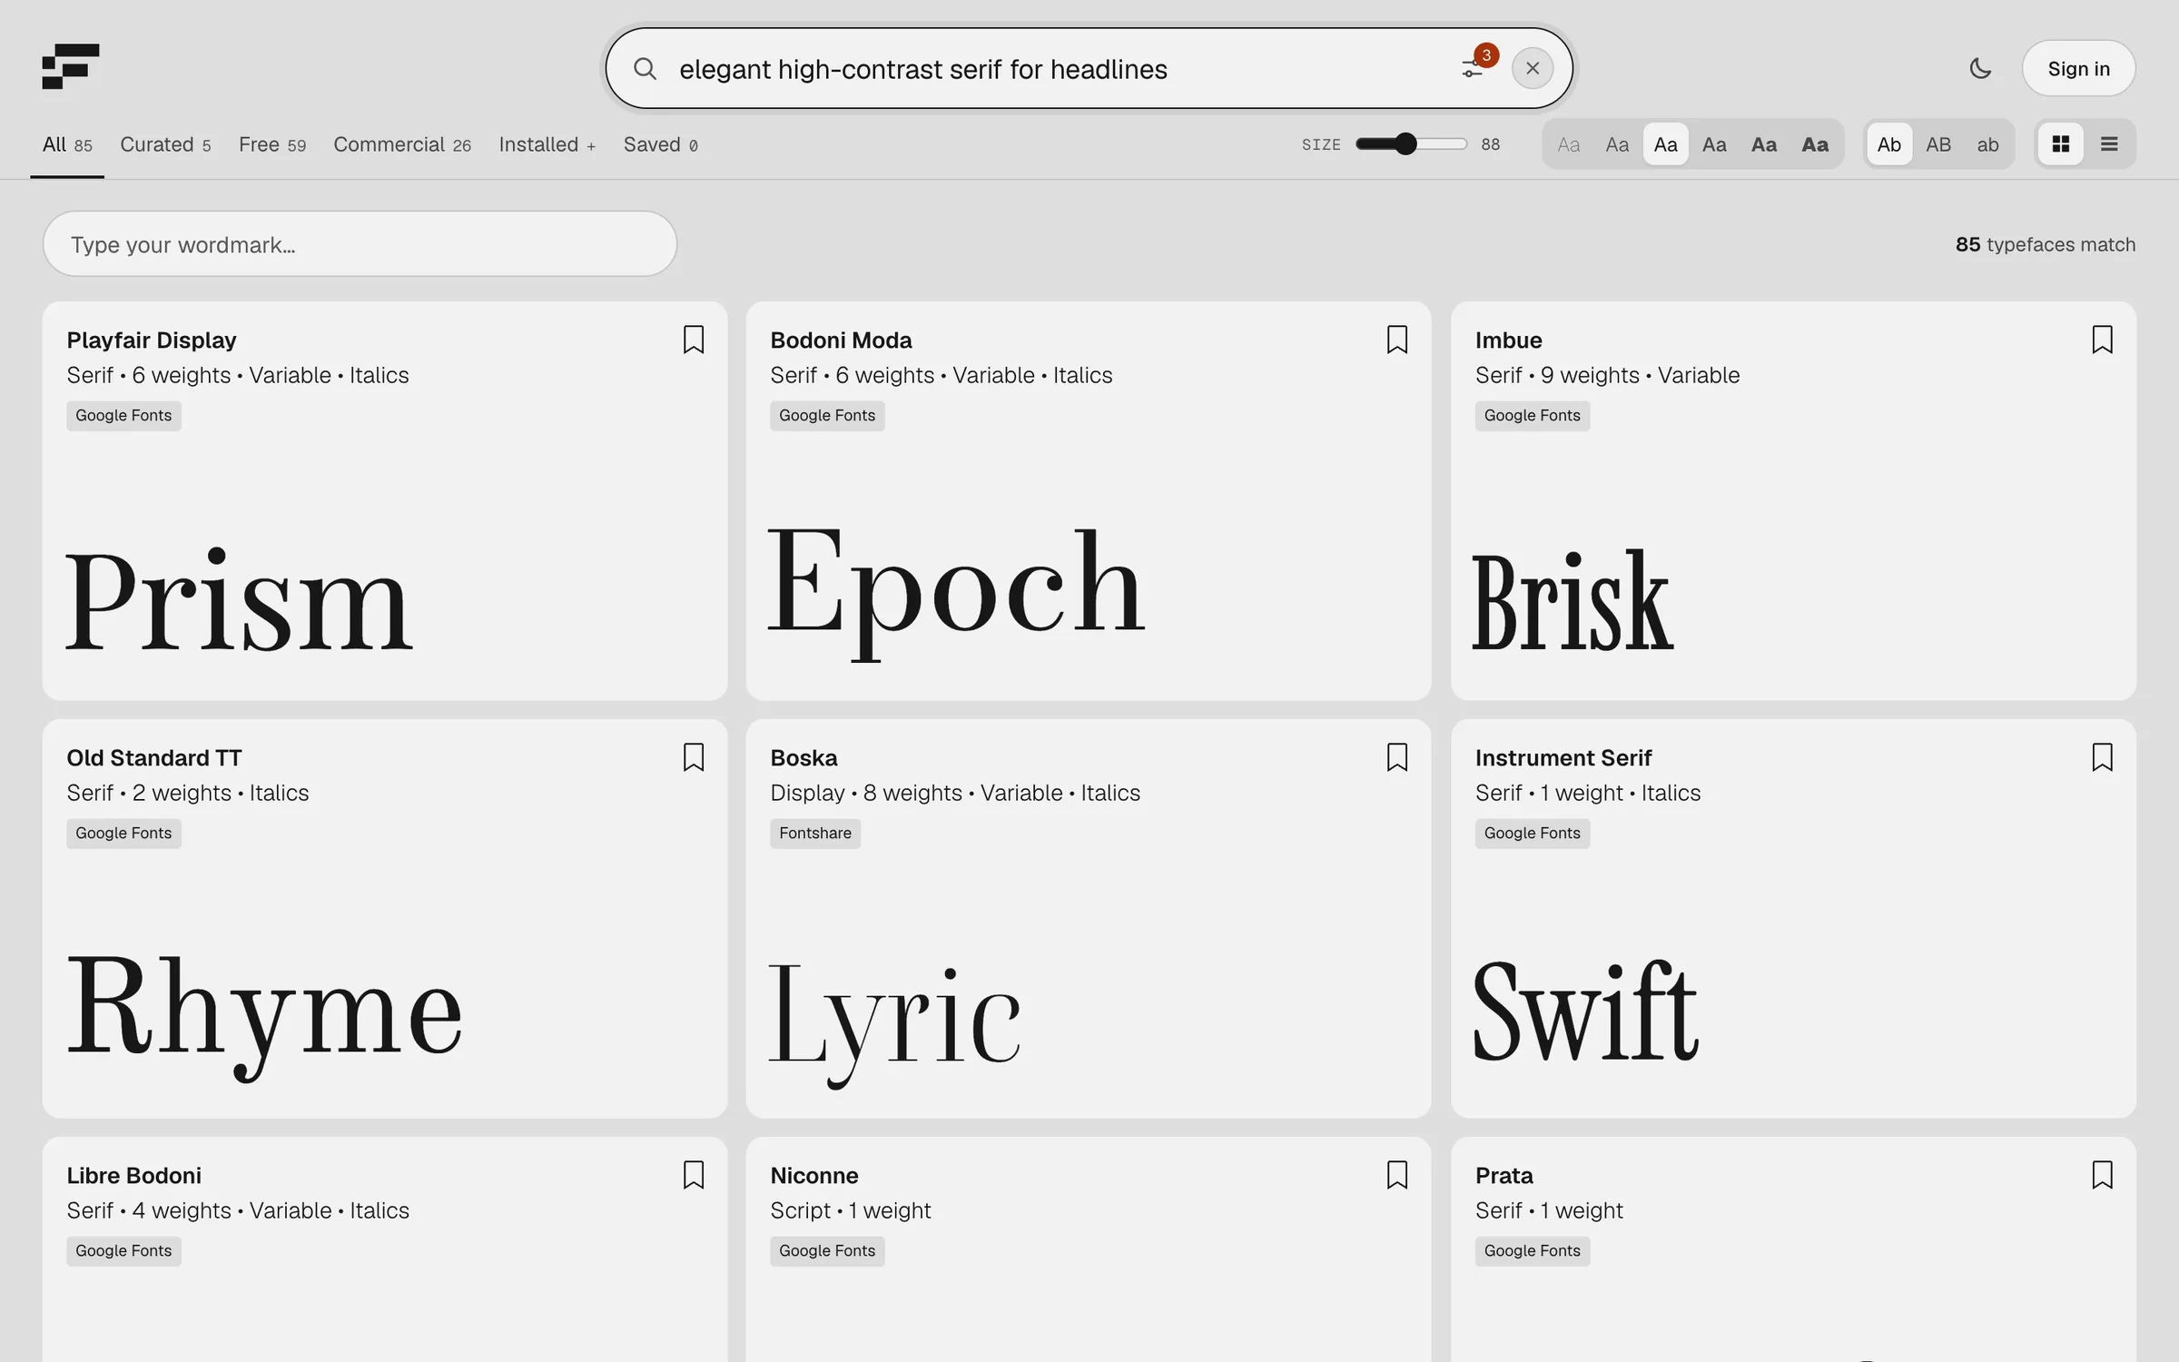2179x1362 pixels.
Task: Click the Sign in button
Action: (x=2078, y=68)
